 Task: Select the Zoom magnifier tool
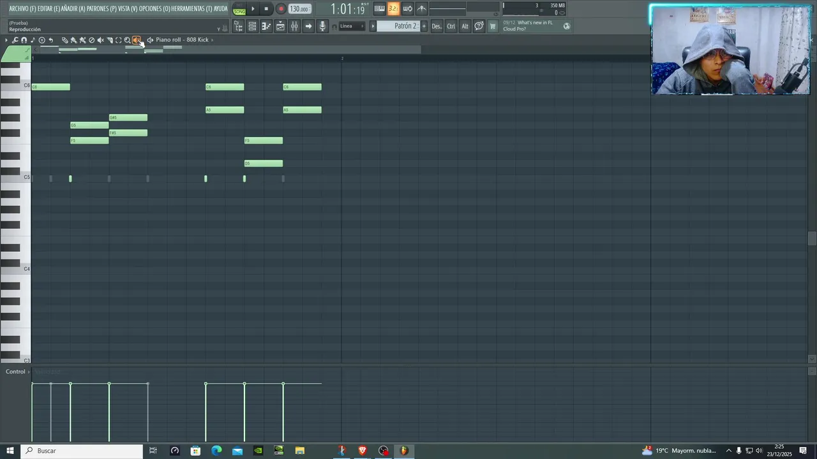click(127, 40)
